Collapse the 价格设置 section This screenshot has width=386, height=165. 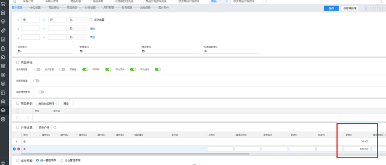(x=18, y=127)
